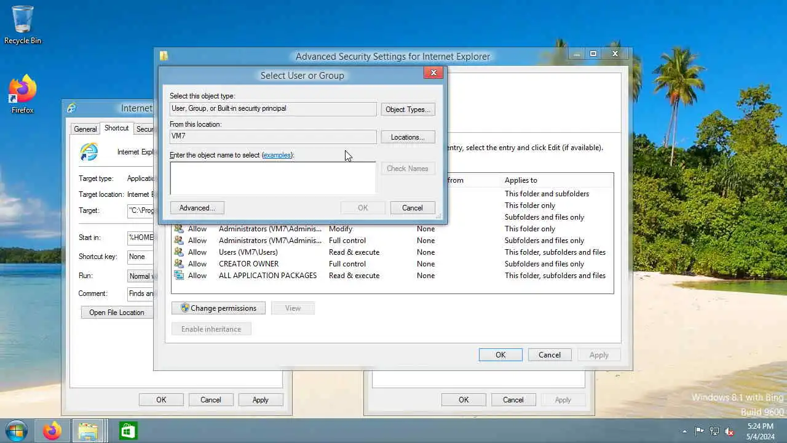Cancel the Select User or Group dialog
787x443 pixels.
click(x=413, y=208)
